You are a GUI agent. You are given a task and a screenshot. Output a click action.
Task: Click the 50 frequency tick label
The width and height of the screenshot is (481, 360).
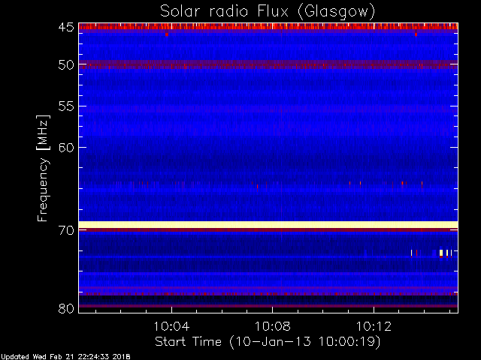point(66,65)
